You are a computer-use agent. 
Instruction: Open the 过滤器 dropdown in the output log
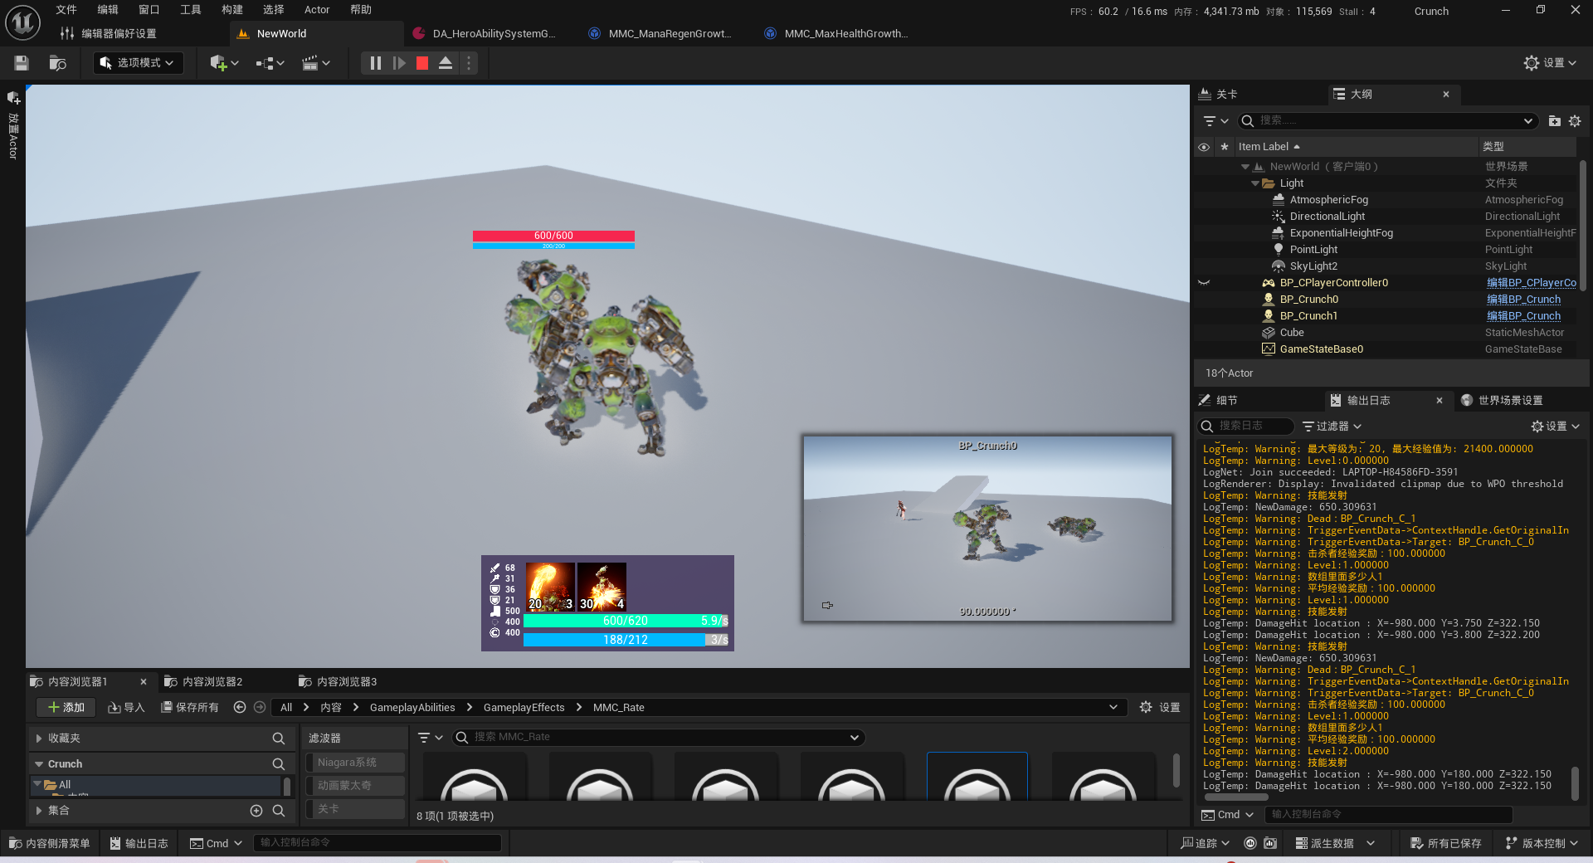tap(1332, 427)
